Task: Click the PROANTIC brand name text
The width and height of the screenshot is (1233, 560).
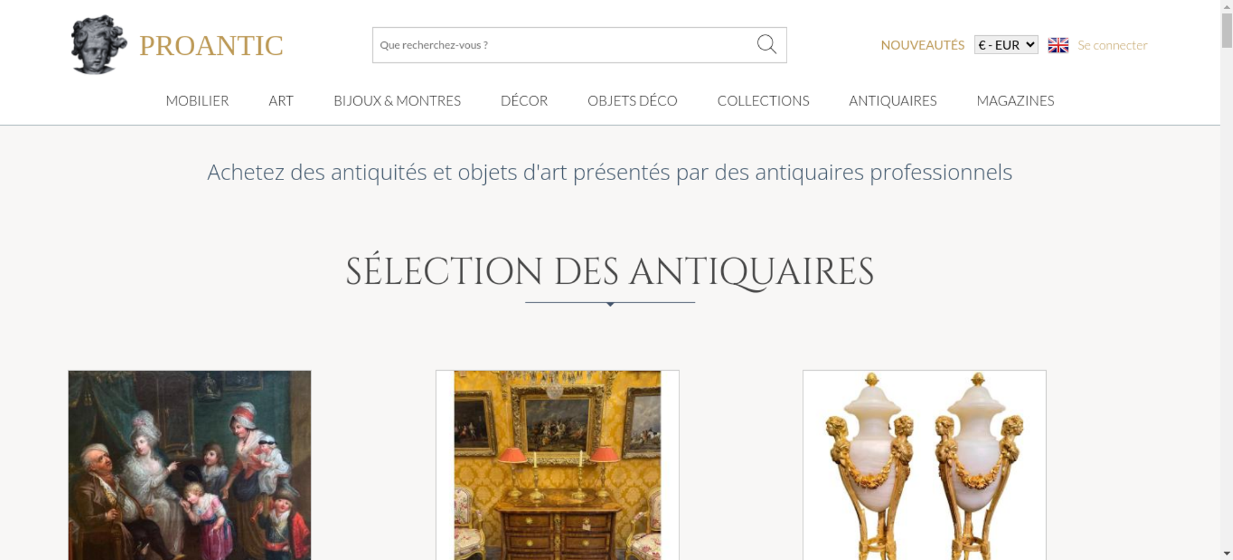Action: [211, 46]
